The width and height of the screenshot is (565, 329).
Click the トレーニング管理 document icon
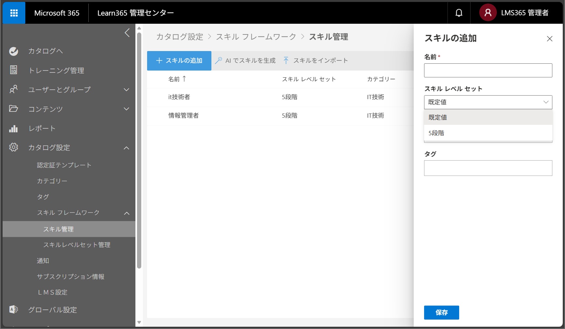[x=14, y=70]
